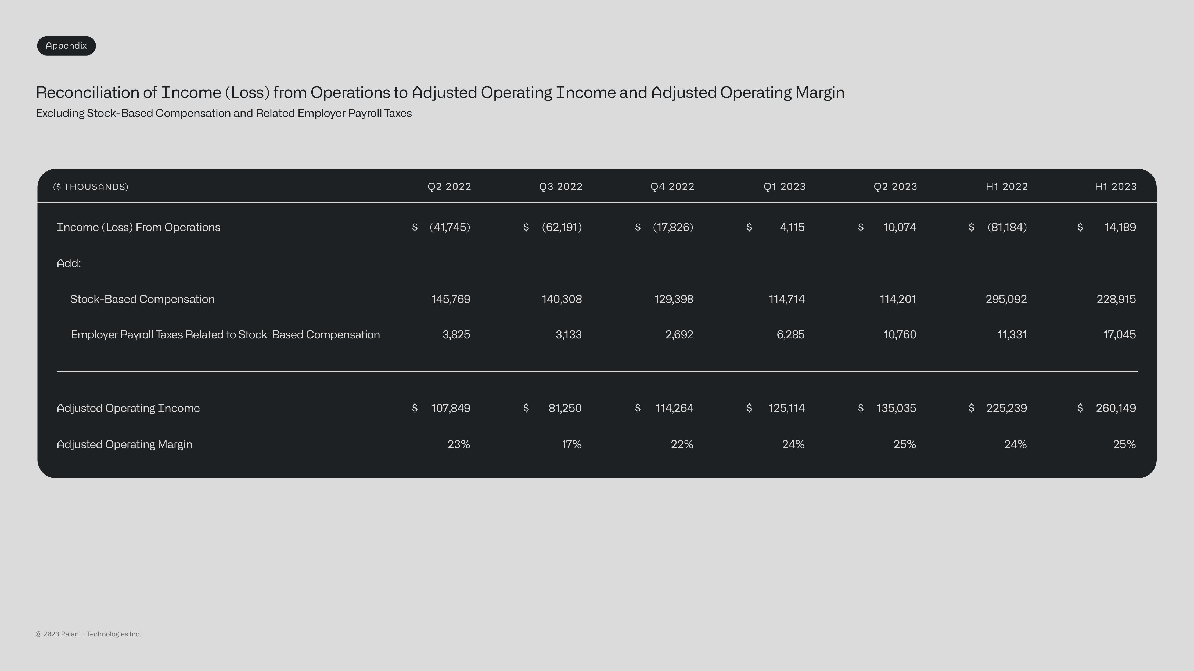Click the ($ THOUSANDS) header label
The image size is (1194, 671).
pyautogui.click(x=91, y=187)
